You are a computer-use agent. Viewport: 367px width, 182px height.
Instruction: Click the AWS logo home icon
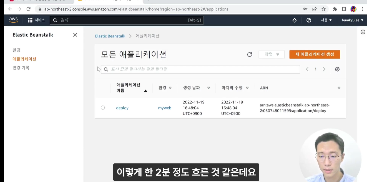(13, 20)
